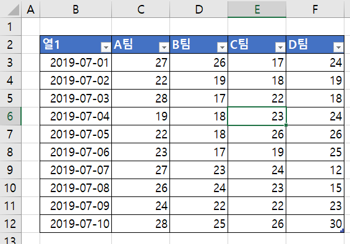Select column B header
Image resolution: width=350 pixels, height=244 pixels.
click(75, 9)
